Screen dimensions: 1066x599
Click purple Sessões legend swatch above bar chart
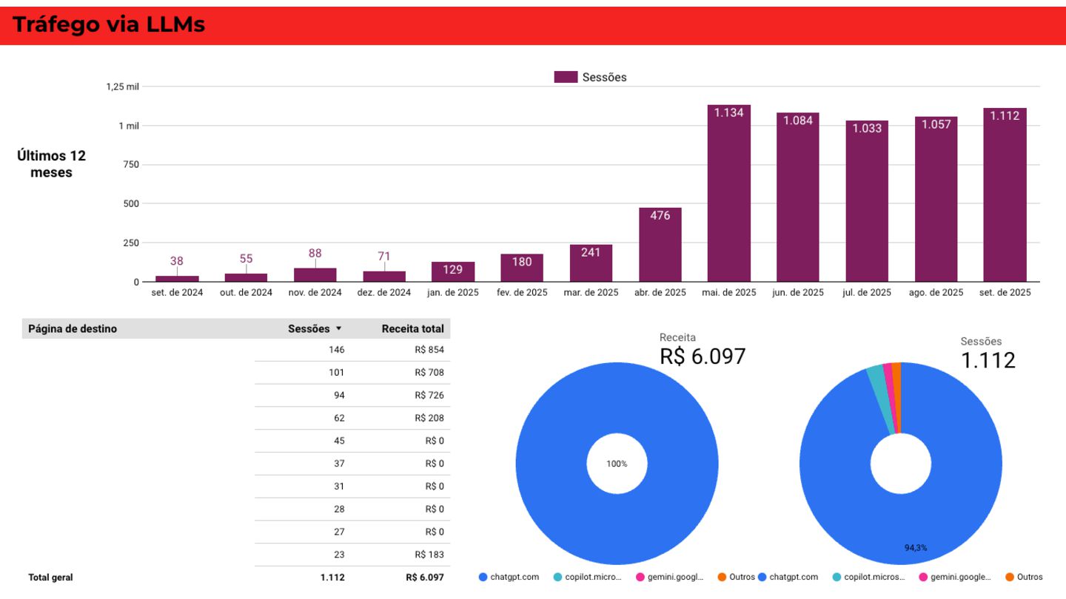[x=566, y=77]
